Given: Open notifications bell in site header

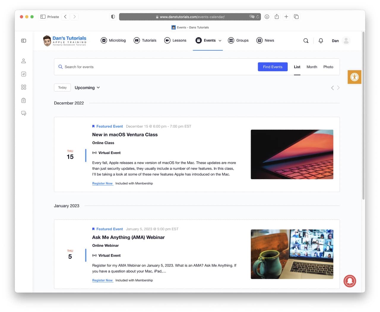Looking at the screenshot, I should pos(321,41).
